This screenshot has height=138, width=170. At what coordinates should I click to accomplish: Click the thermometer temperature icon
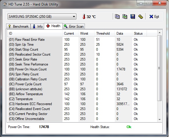pyautogui.click(x=84, y=17)
